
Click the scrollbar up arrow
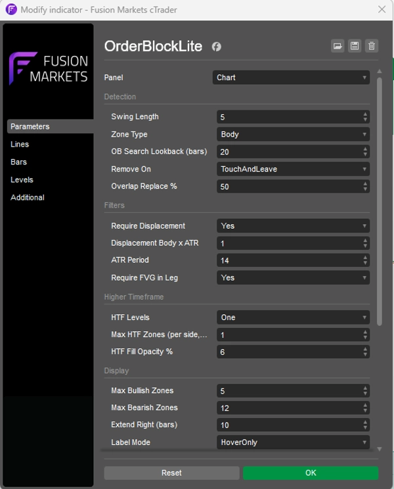tap(379, 72)
